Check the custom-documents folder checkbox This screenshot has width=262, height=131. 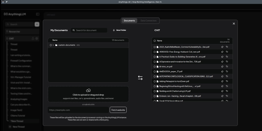pyautogui.click(x=51, y=45)
